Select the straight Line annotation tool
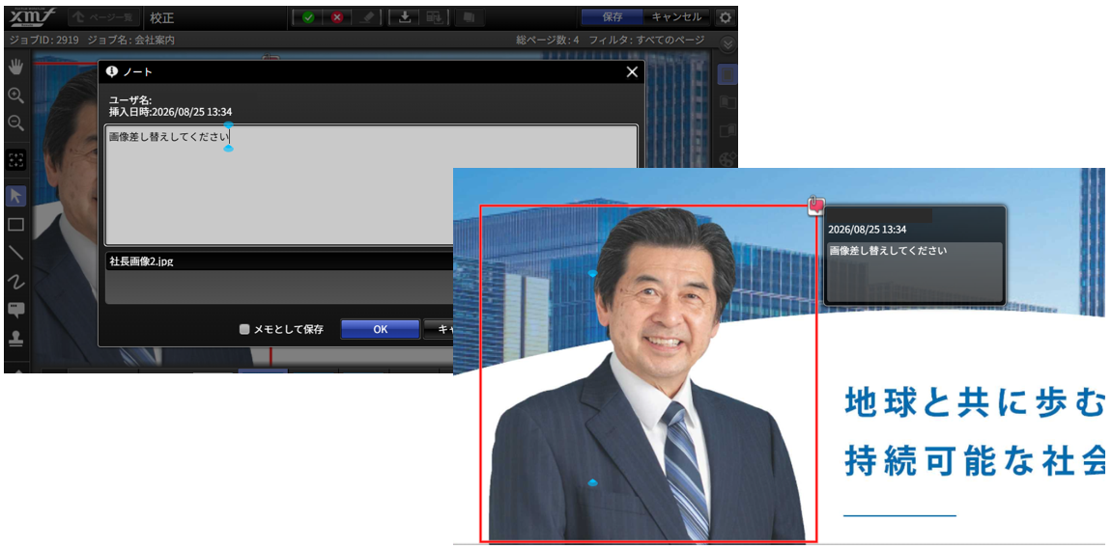1112x549 pixels. [15, 252]
